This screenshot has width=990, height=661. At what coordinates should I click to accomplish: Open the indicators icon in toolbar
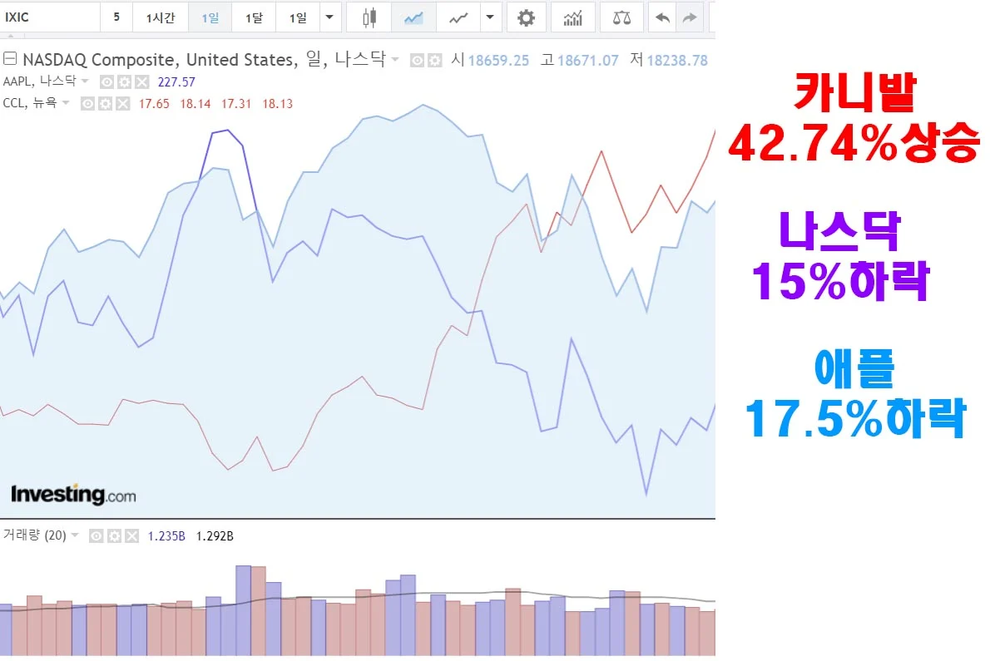(572, 17)
